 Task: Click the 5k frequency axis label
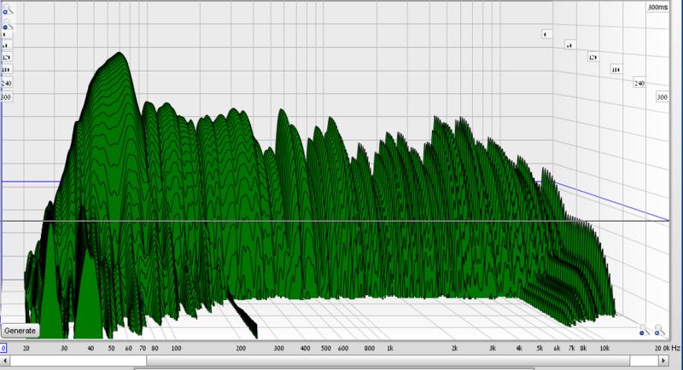tap(540, 349)
